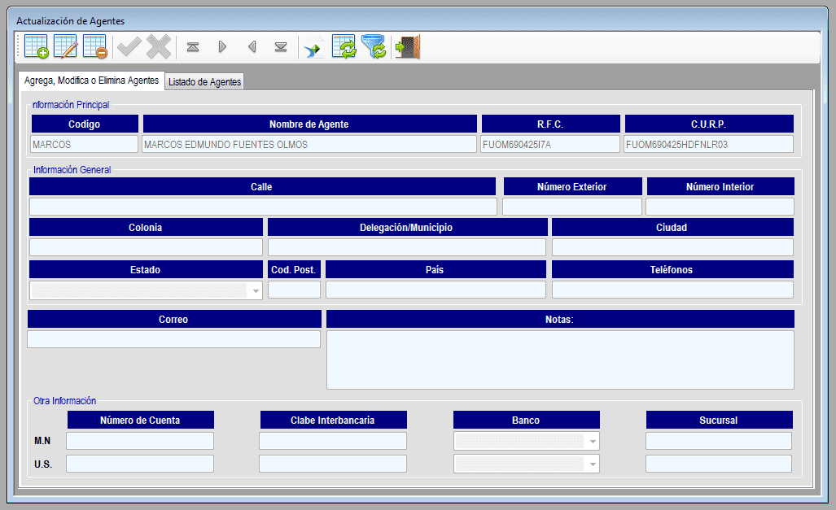Click the filter funnel refresh icon
836x510 pixels.
click(x=374, y=47)
